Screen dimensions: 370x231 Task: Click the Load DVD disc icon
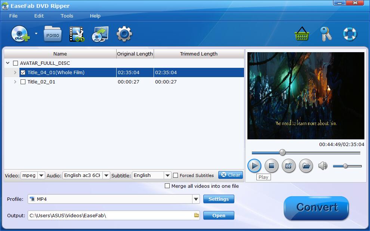(21, 34)
